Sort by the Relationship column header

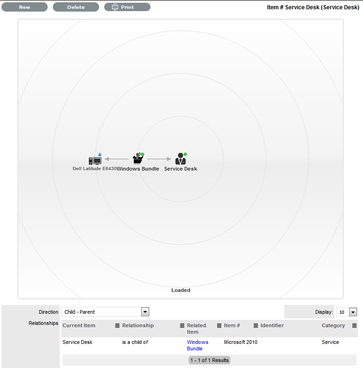pyautogui.click(x=138, y=325)
